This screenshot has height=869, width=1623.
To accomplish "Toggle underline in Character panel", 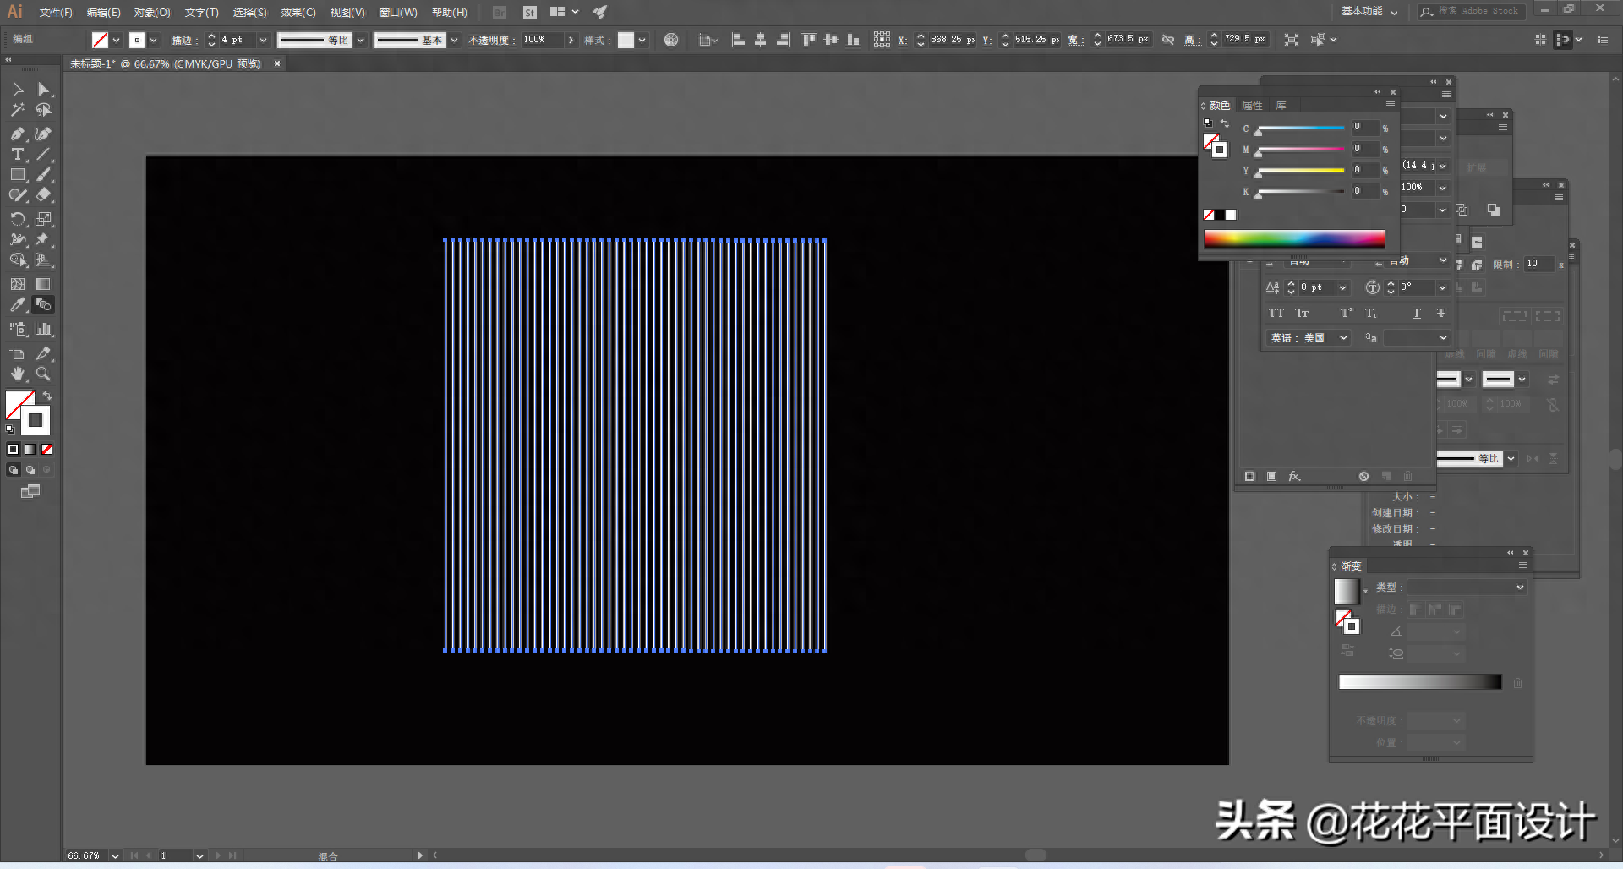I will click(1416, 314).
